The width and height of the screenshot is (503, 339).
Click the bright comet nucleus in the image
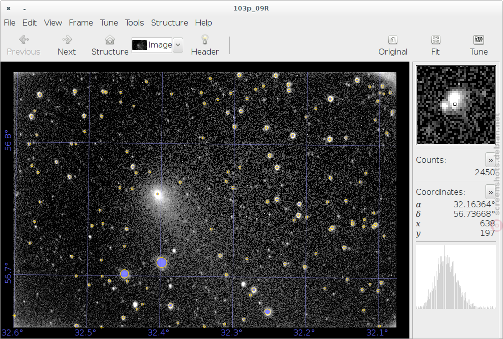coord(158,194)
